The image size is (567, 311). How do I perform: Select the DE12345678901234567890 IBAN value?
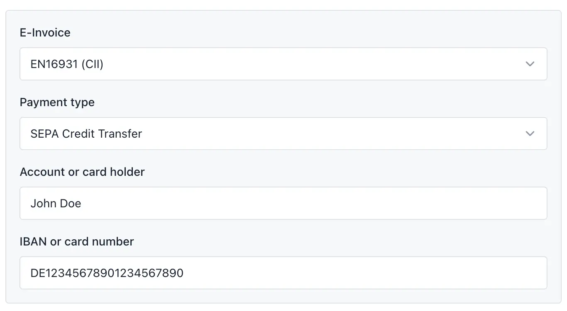pos(107,273)
